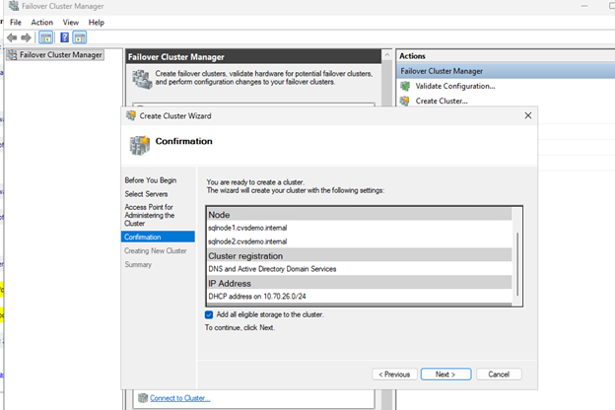Select the Confirmation wizard step
Screen dimensions: 615x410
(x=158, y=237)
